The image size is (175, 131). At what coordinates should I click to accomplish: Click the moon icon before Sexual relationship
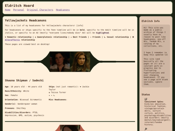(x=105, y=37)
